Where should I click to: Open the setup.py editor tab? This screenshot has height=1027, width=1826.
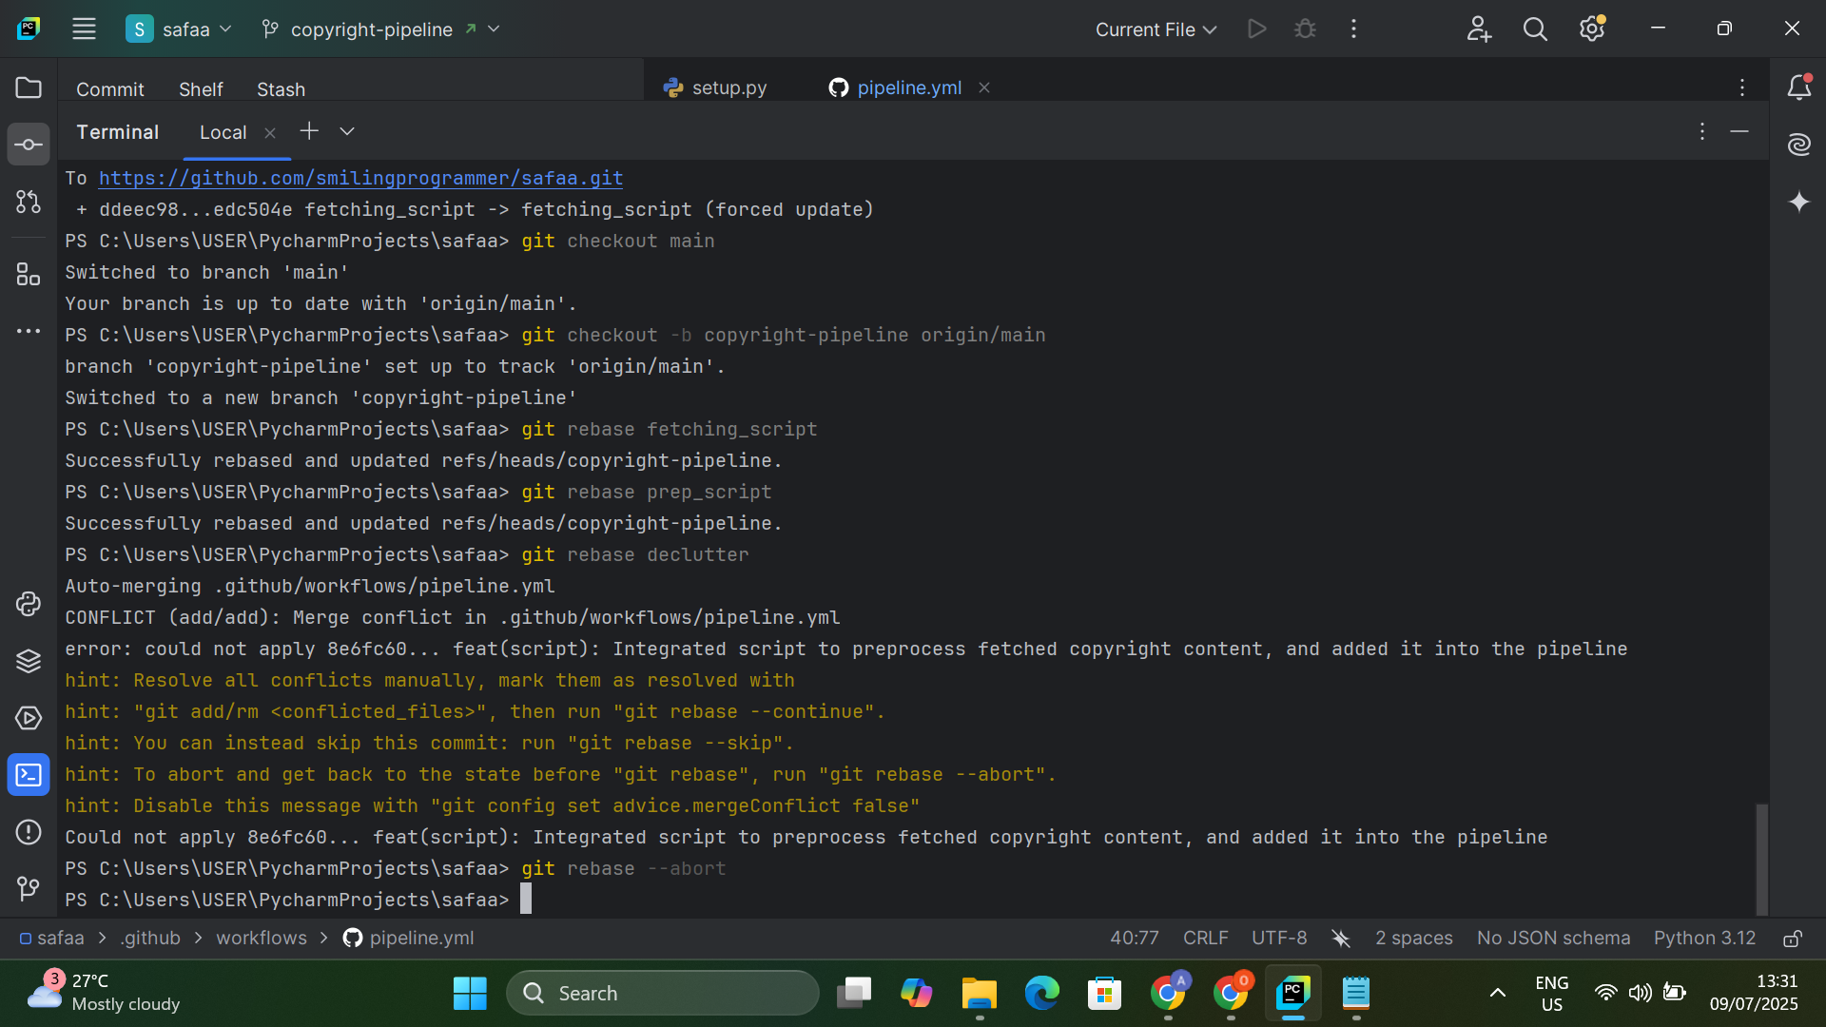715,87
